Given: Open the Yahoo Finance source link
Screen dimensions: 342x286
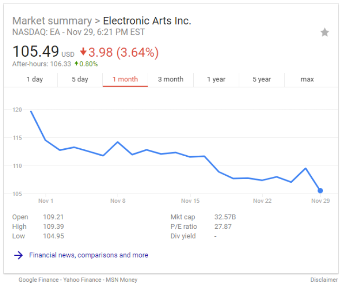Looking at the screenshot, I should pyautogui.click(x=82, y=279).
